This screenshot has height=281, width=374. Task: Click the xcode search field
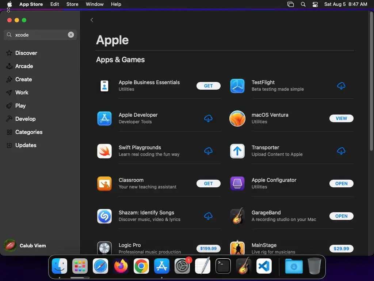[40, 35]
